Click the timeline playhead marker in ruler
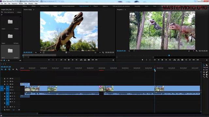Image resolution: width=209 pixels, height=117 pixels. 154,69
